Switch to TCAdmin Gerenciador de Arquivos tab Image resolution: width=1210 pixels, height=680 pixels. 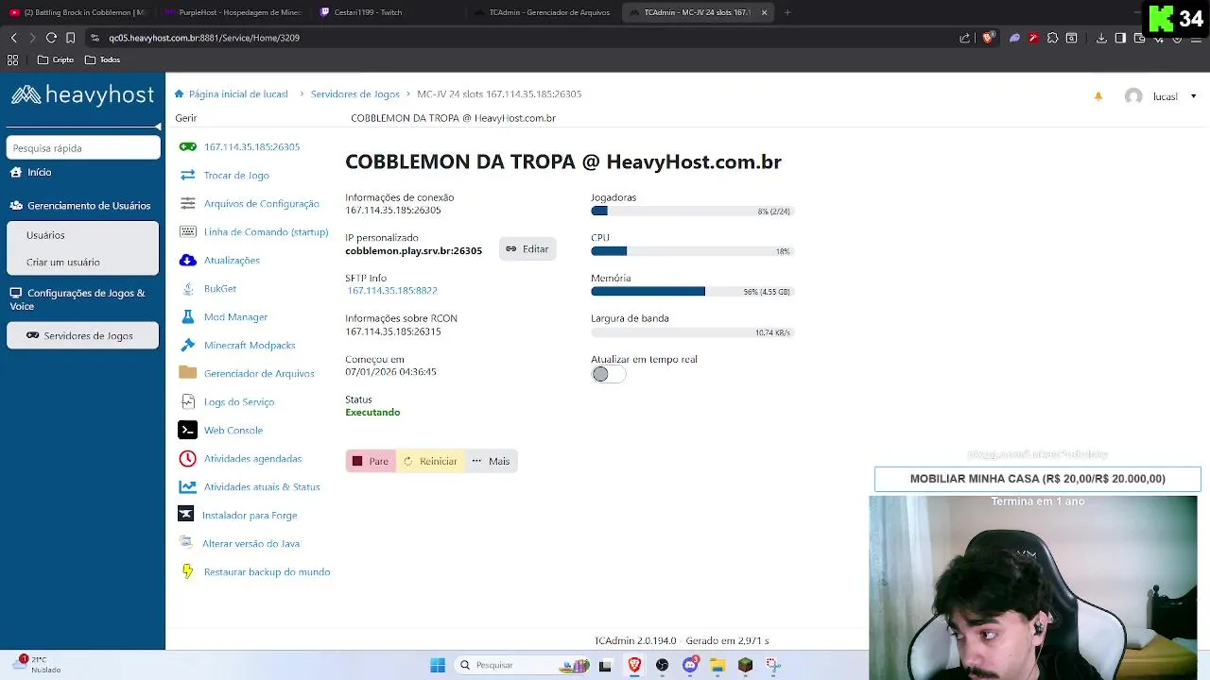(544, 12)
